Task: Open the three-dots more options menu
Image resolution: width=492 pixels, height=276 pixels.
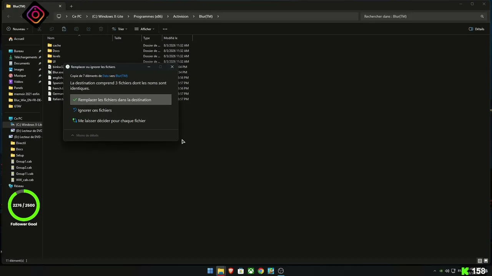Action: tap(165, 29)
